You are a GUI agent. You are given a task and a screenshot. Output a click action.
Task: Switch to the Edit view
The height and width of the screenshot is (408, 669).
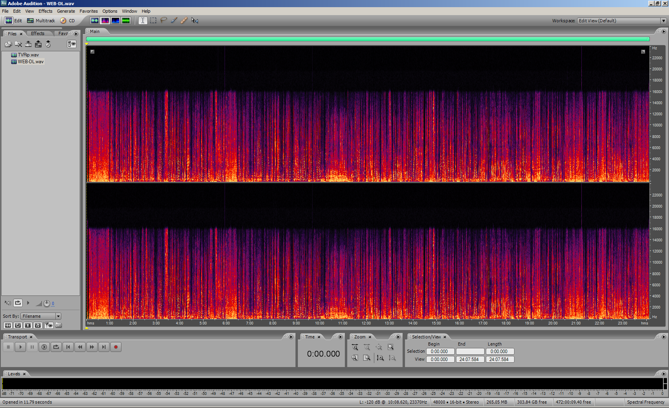coord(14,21)
